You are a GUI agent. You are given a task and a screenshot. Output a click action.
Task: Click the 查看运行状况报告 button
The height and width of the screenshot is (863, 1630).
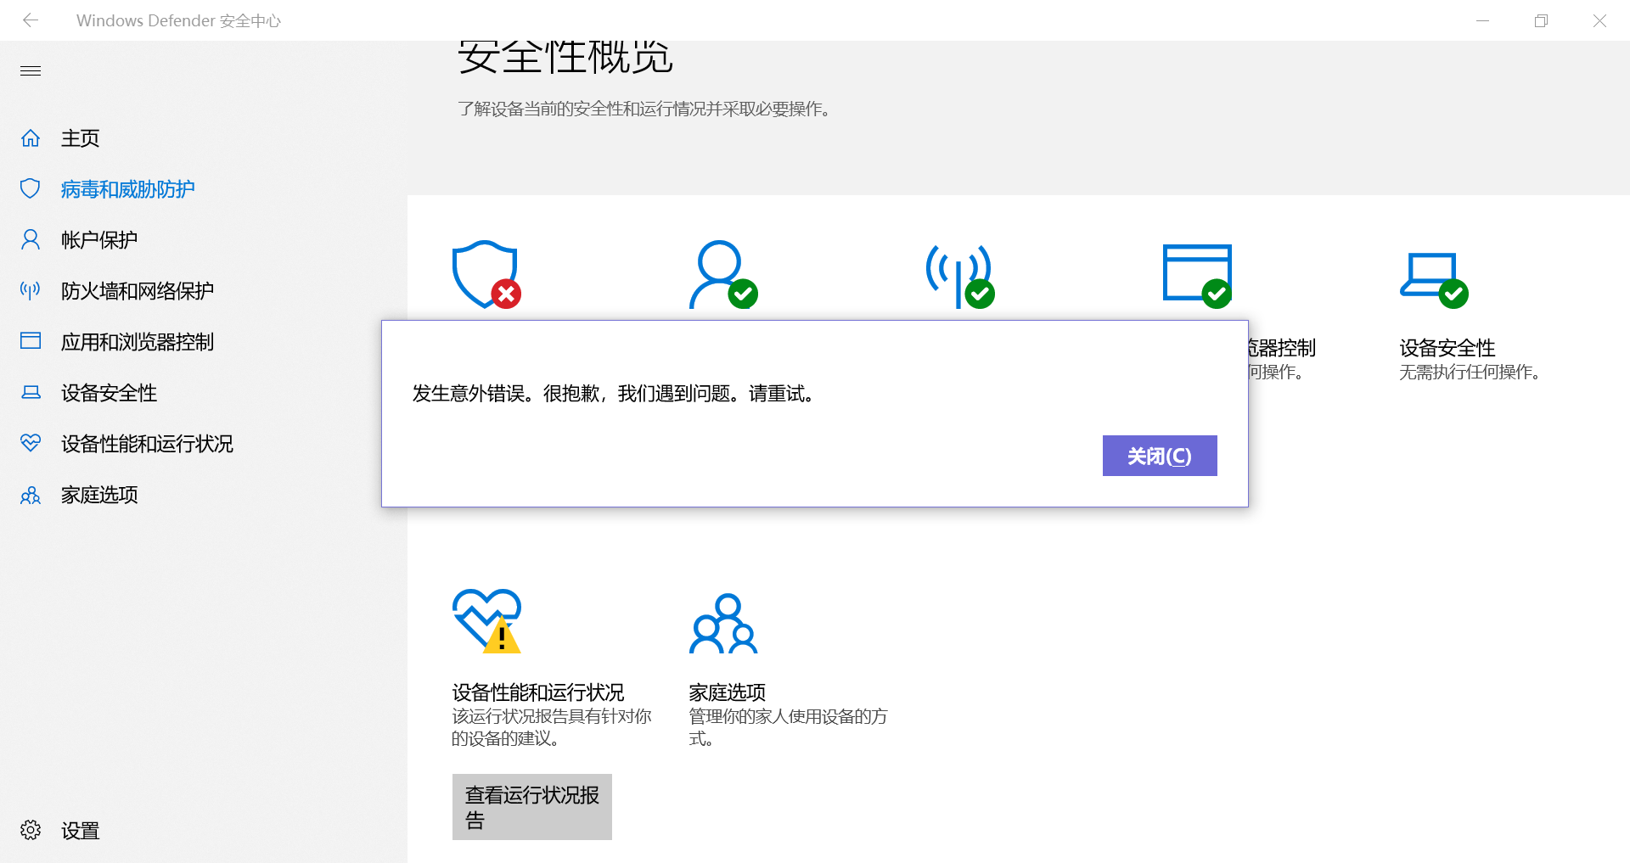click(x=531, y=806)
